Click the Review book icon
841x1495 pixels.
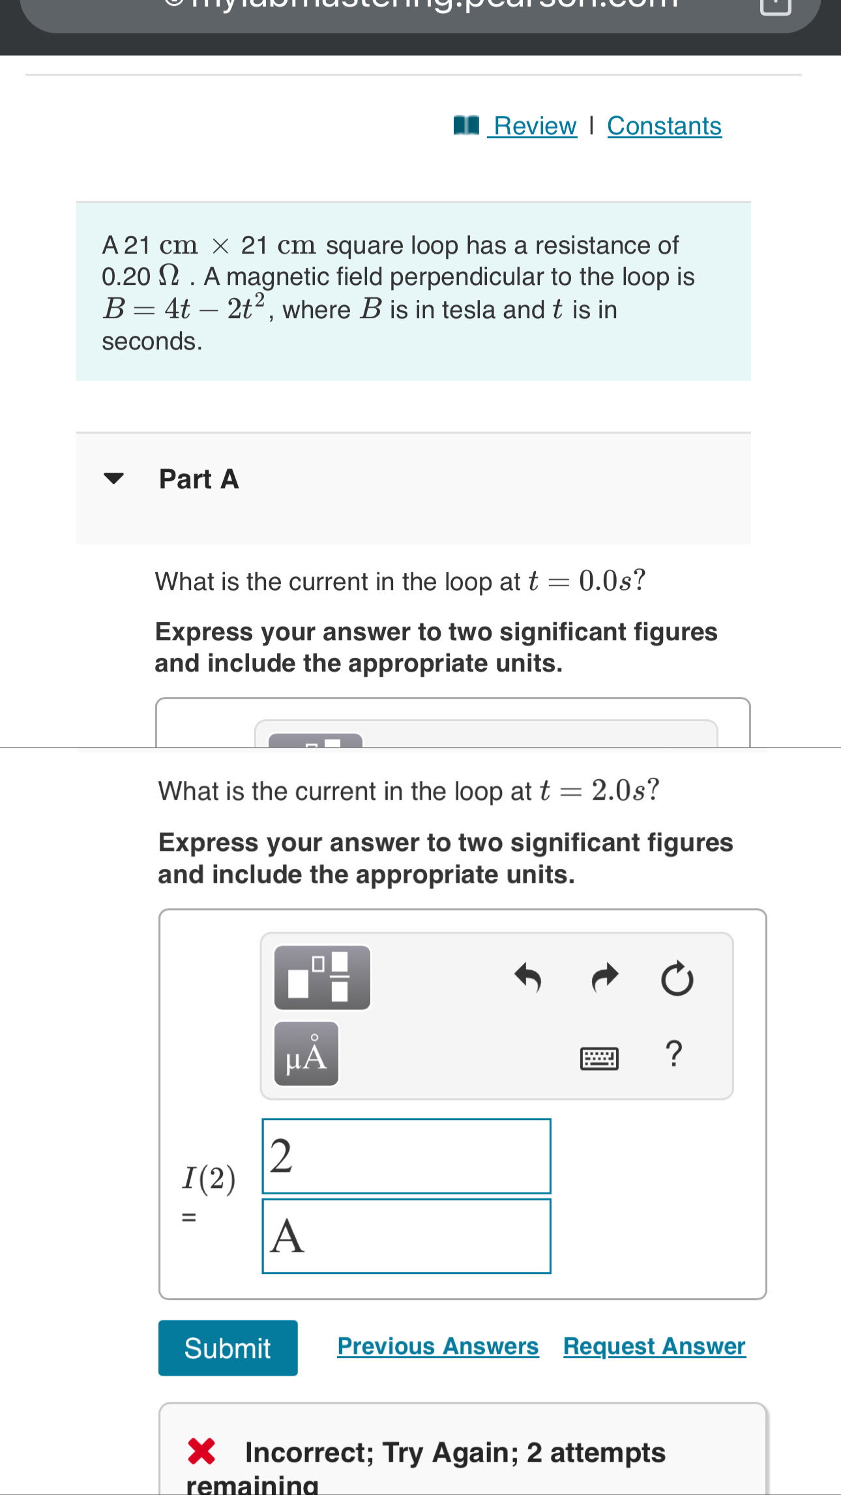(466, 125)
